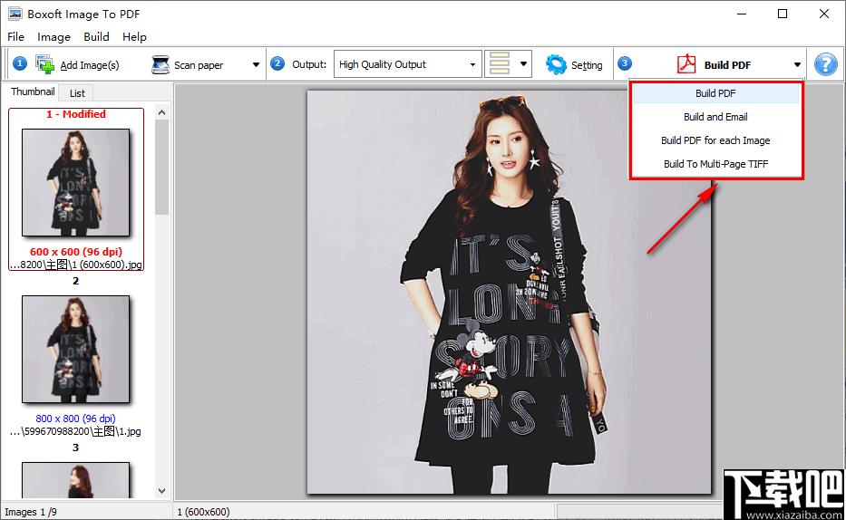Click the Setting gear icon
The image size is (846, 520).
pos(556,64)
